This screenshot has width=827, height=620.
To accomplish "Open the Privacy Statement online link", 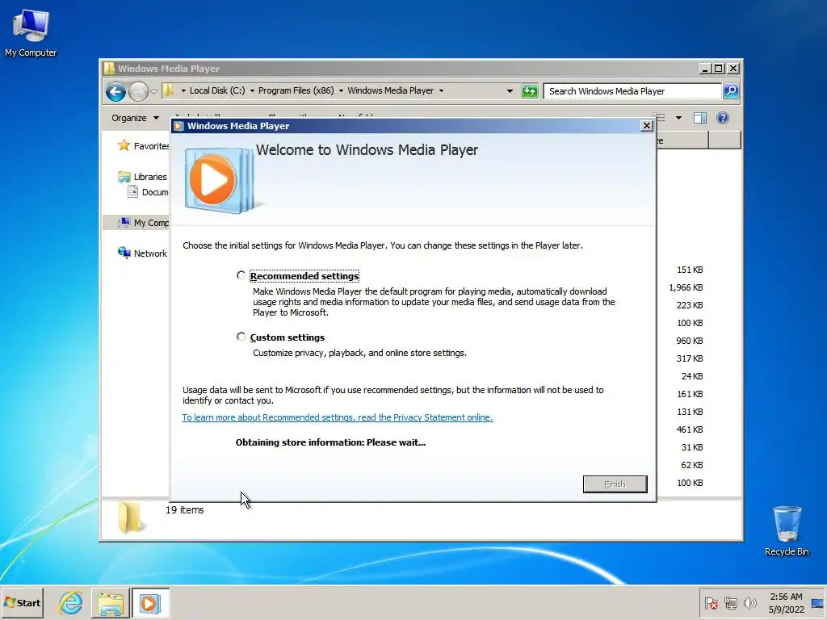I will pyautogui.click(x=338, y=417).
